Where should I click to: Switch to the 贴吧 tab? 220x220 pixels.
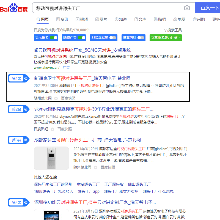coord(160,19)
